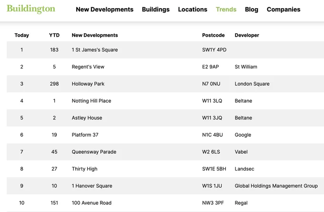Select postcode N7 0NU
Viewport: 324px width, 212px height.
click(211, 84)
